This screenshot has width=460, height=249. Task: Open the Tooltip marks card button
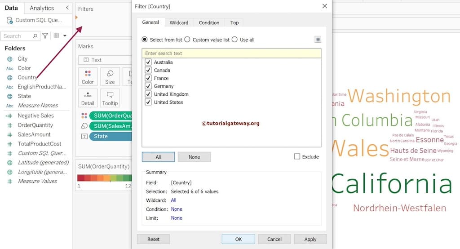[110, 98]
